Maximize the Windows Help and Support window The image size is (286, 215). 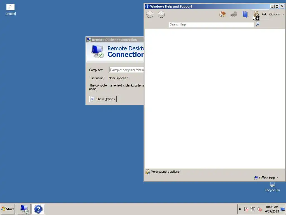[277, 6]
